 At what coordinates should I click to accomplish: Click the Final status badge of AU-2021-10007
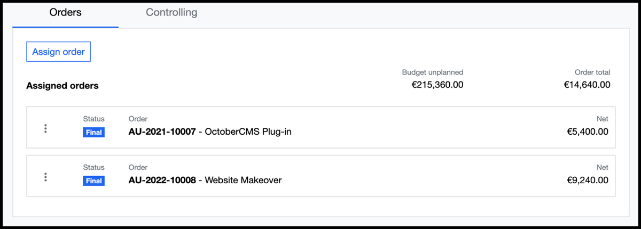tap(93, 133)
